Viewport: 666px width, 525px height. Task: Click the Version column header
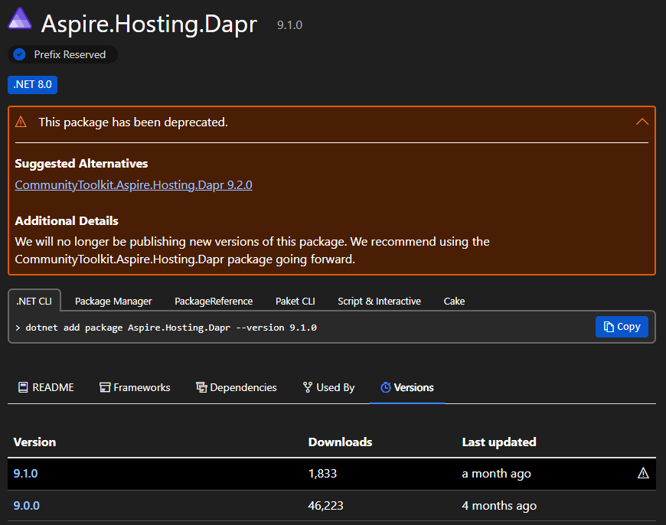click(34, 442)
